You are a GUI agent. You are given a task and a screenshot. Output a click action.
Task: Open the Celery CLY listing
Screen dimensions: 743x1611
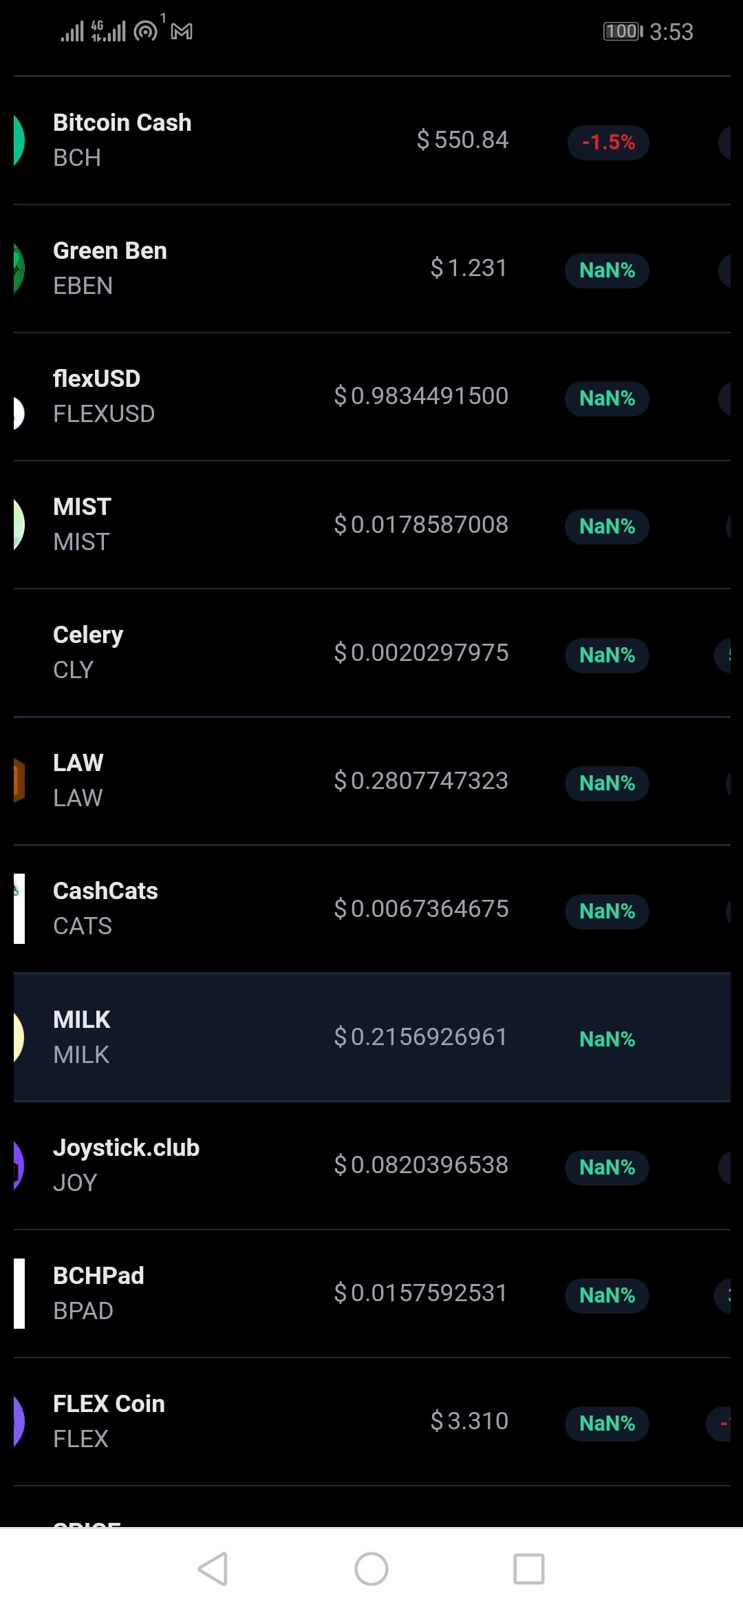point(372,653)
